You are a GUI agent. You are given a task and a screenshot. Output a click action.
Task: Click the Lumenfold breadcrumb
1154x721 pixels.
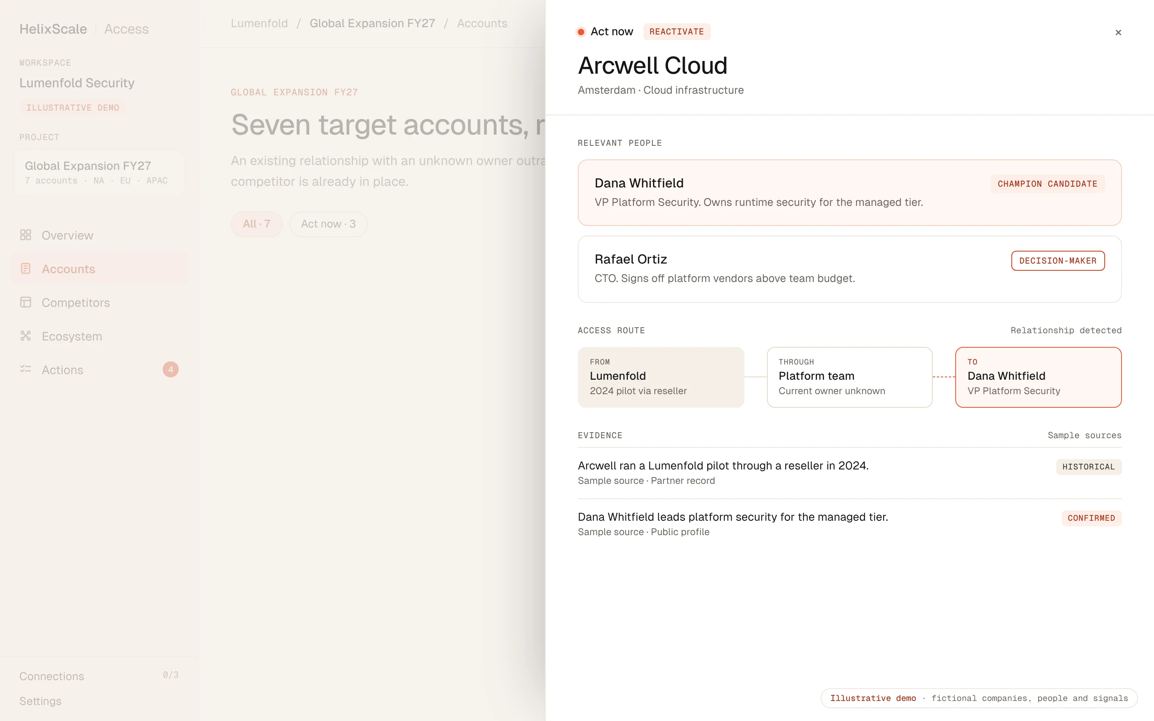pos(259,23)
